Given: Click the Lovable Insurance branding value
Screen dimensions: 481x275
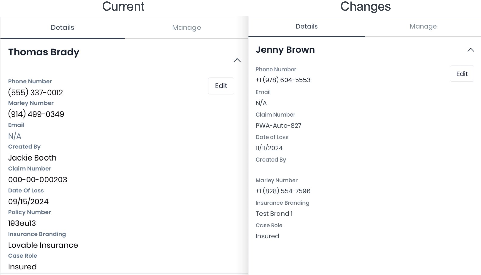Looking at the screenshot, I should [x=43, y=245].
